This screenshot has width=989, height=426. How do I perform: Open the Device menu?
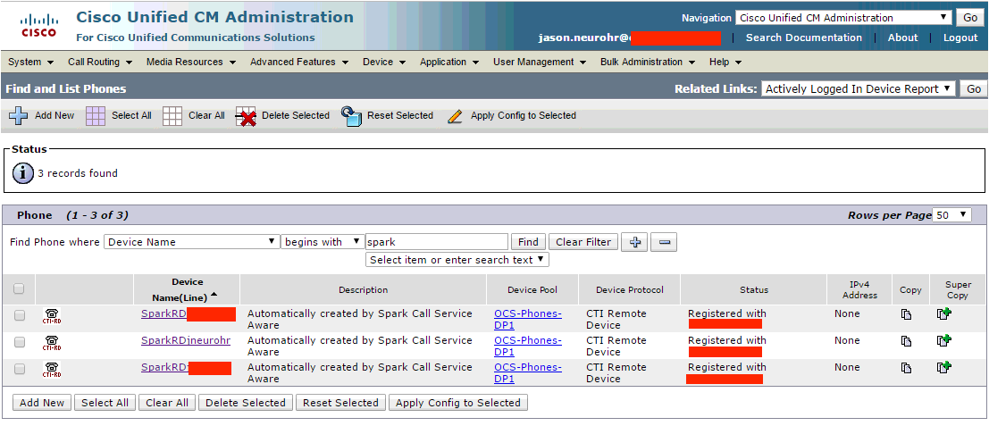pyautogui.click(x=385, y=62)
